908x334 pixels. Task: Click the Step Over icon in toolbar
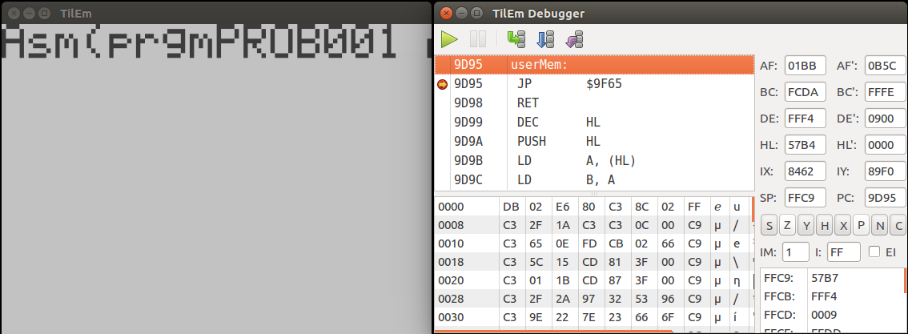click(x=545, y=39)
